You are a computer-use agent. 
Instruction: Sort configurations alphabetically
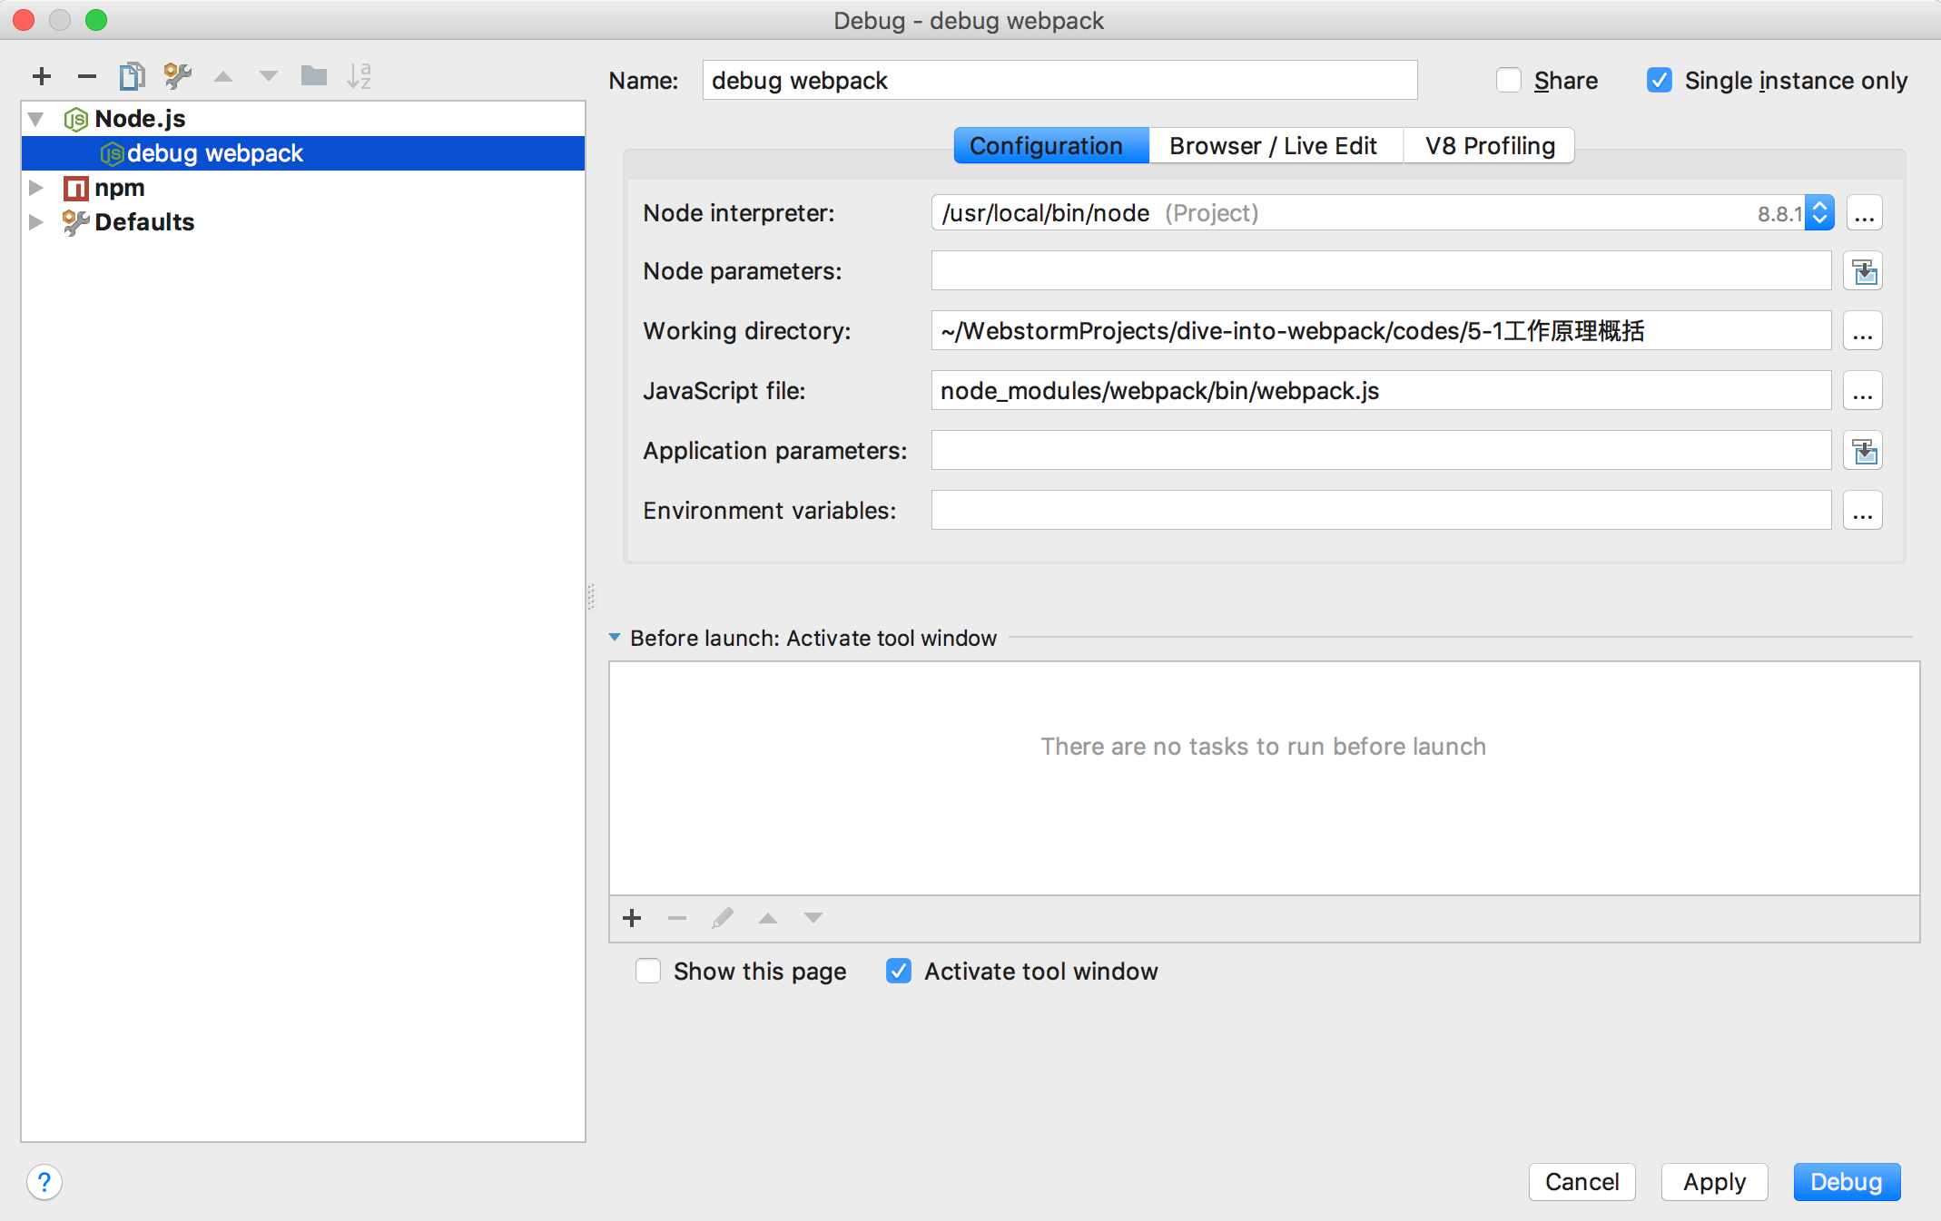(359, 76)
